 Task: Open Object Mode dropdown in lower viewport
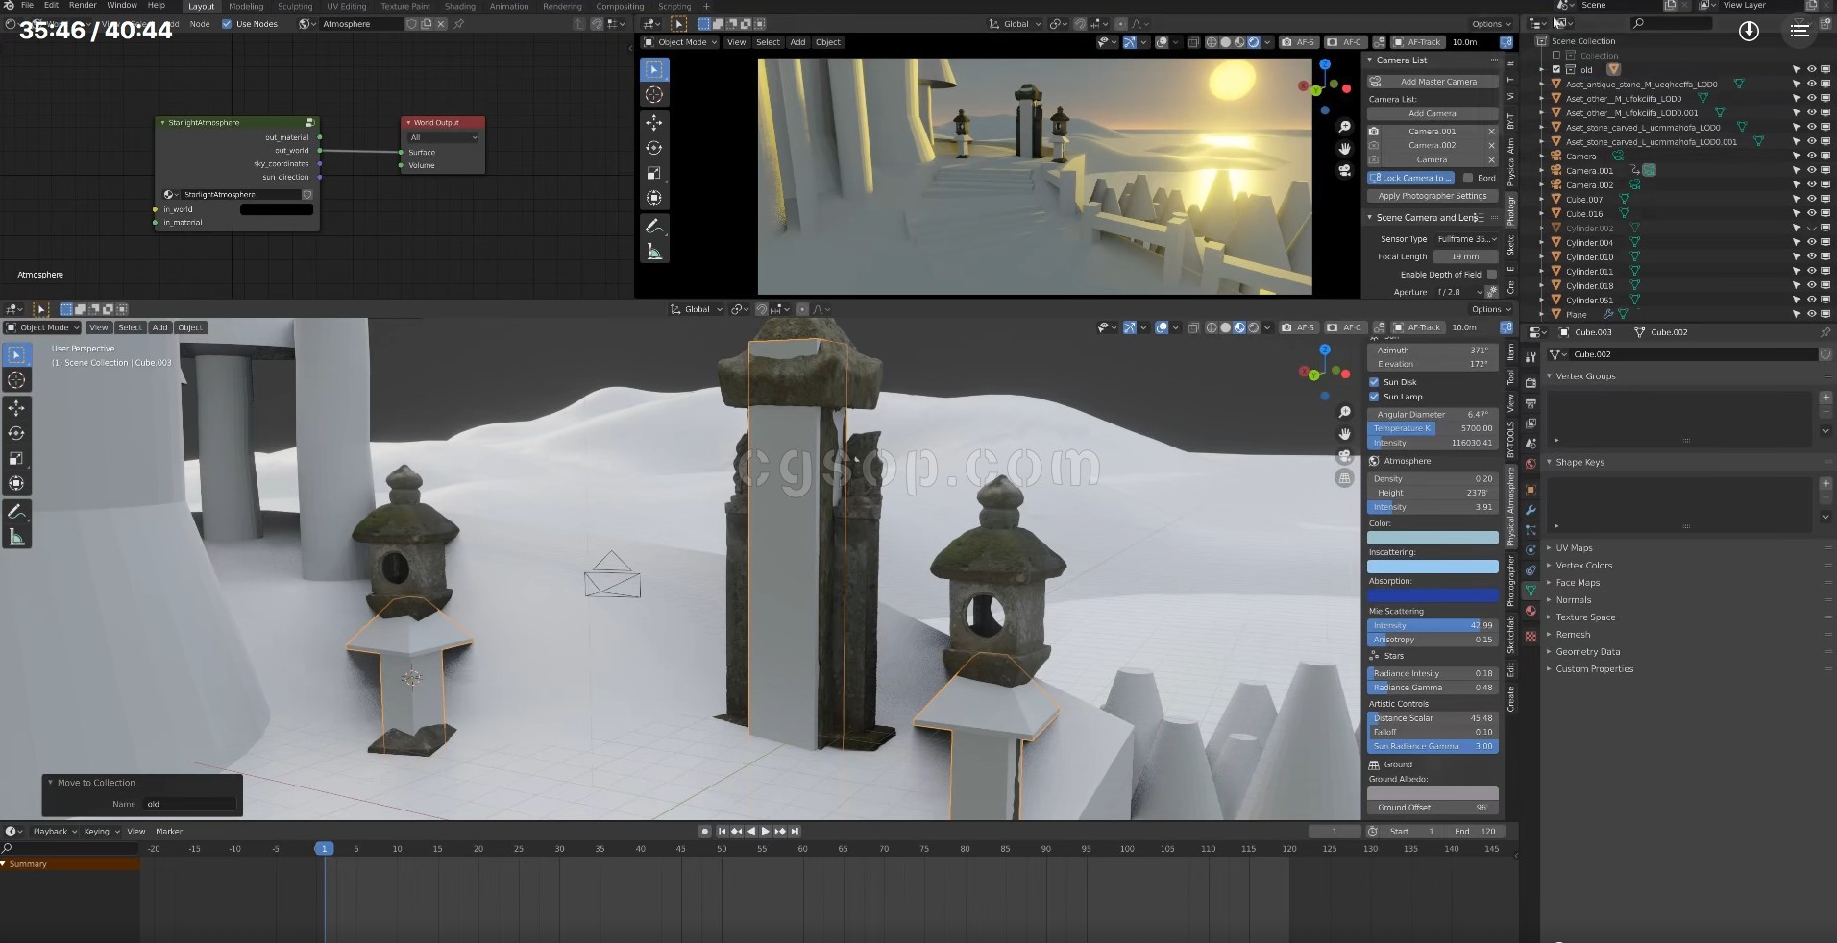tap(44, 327)
